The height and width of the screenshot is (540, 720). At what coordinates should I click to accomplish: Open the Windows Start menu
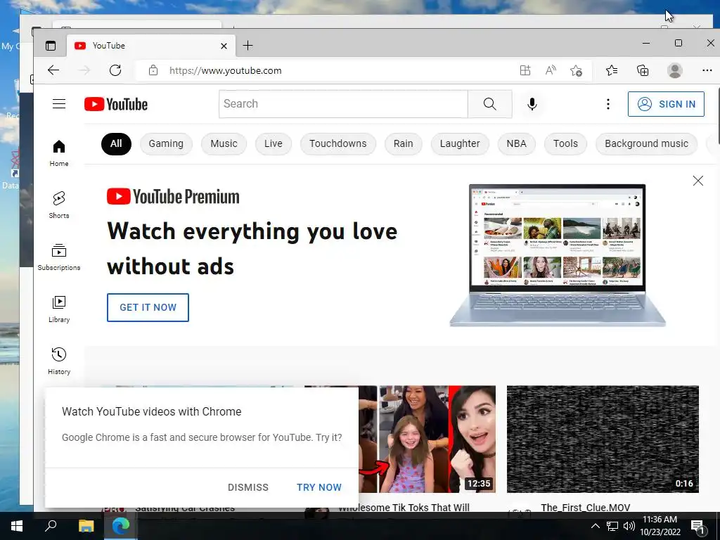click(17, 526)
